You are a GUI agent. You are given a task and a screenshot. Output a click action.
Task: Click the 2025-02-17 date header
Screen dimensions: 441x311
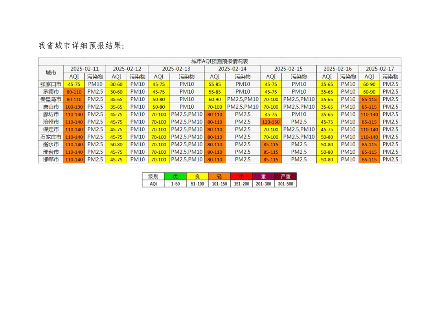click(x=380, y=69)
